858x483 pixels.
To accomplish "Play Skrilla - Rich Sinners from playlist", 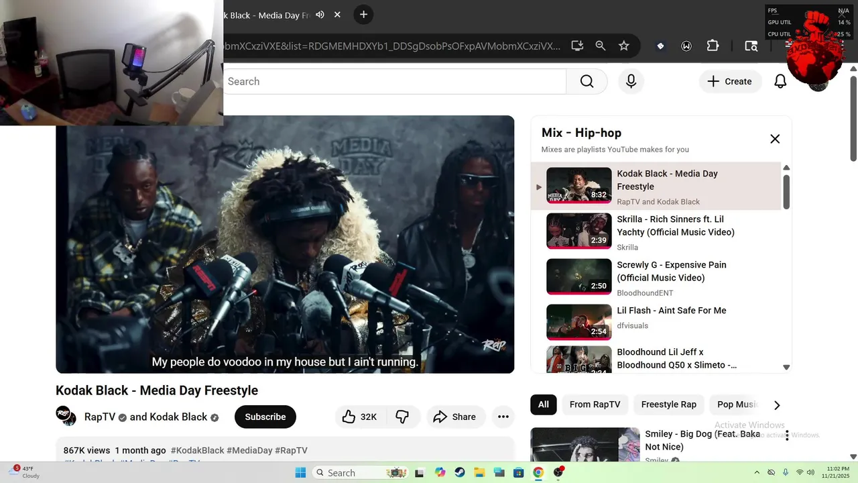I will 657,232.
